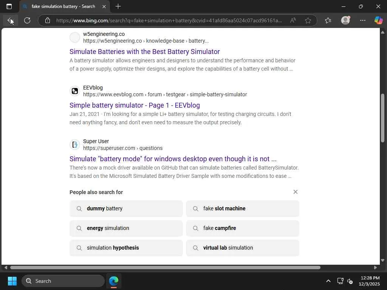Select the fake simulation battery - Search tab

pyautogui.click(x=65, y=7)
